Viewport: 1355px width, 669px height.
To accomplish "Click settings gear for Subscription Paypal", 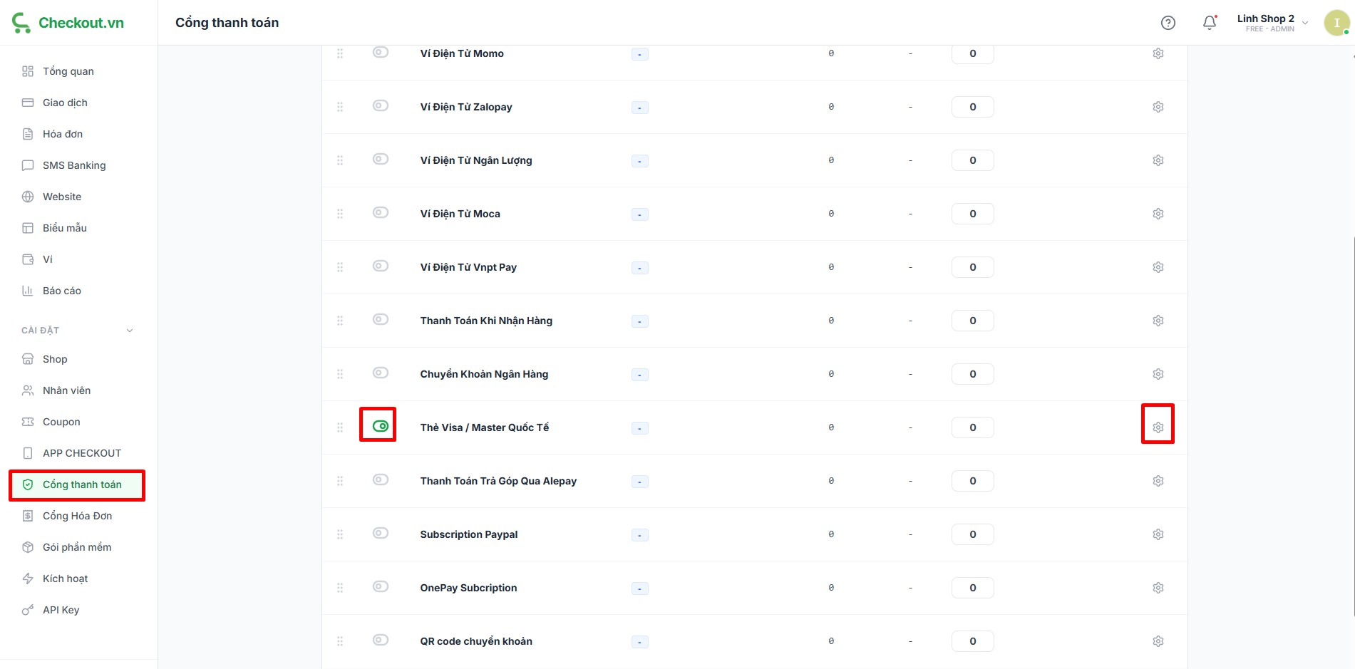I will (1158, 534).
